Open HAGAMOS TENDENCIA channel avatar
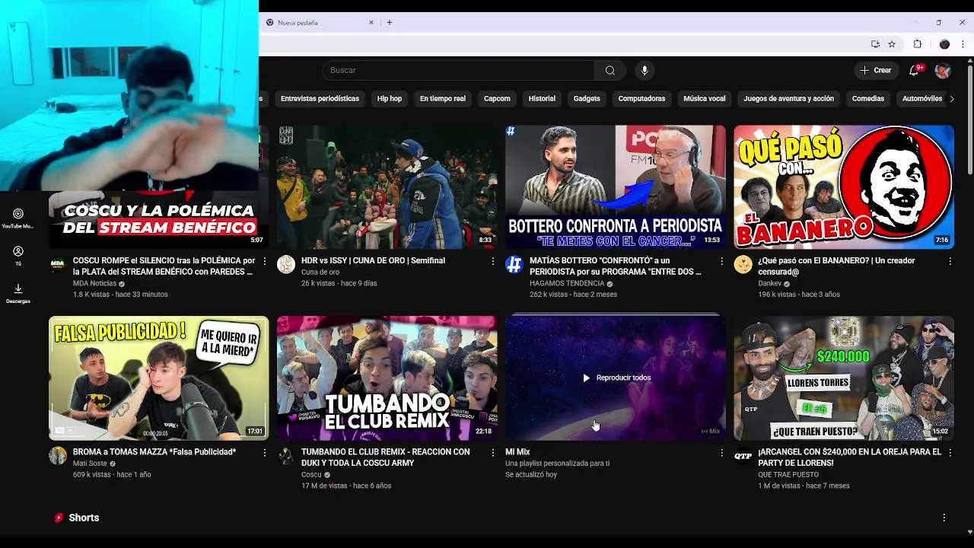The height and width of the screenshot is (548, 974). coord(514,265)
